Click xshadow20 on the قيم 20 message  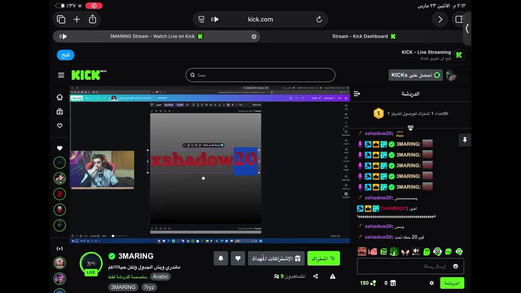click(x=379, y=237)
